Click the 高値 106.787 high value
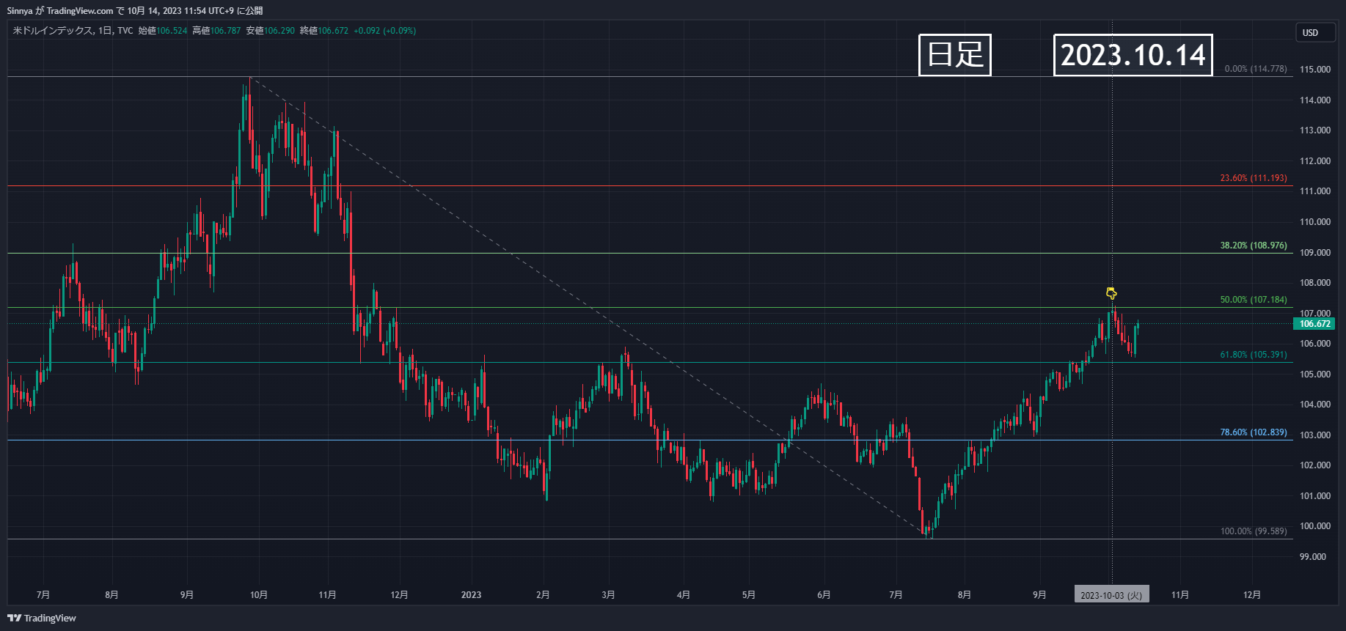The width and height of the screenshot is (1346, 631). (216, 31)
